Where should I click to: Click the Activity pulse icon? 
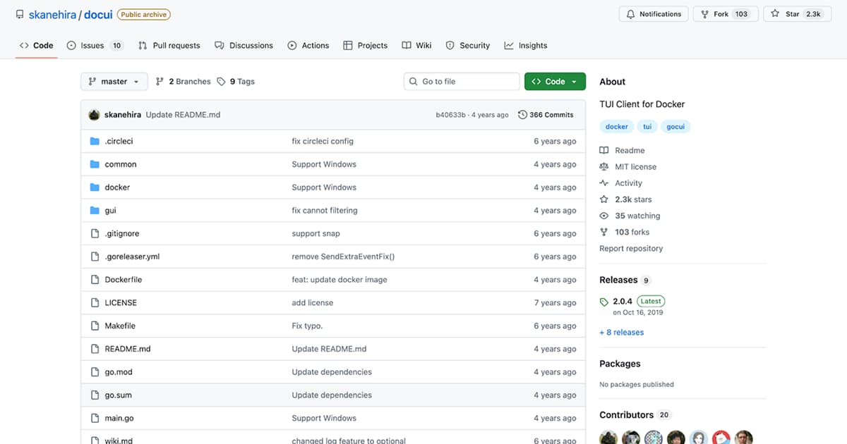[603, 183]
